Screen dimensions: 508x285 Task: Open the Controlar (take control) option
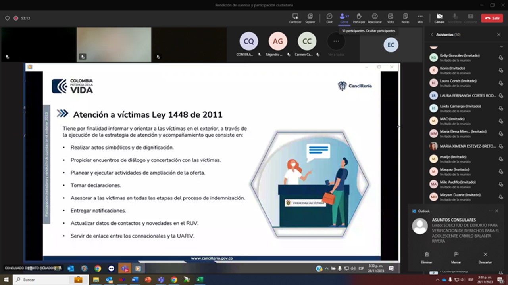[x=295, y=18]
